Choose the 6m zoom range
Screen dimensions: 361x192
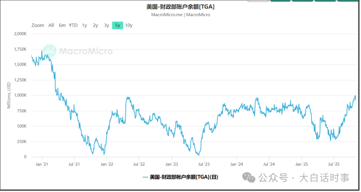[62, 25]
